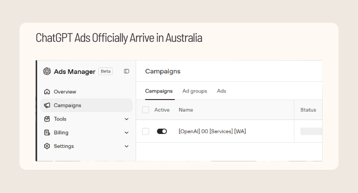358x193 pixels.
Task: Open campaign [OpenAI] 00 [Services] [WA]
Action: (212, 132)
